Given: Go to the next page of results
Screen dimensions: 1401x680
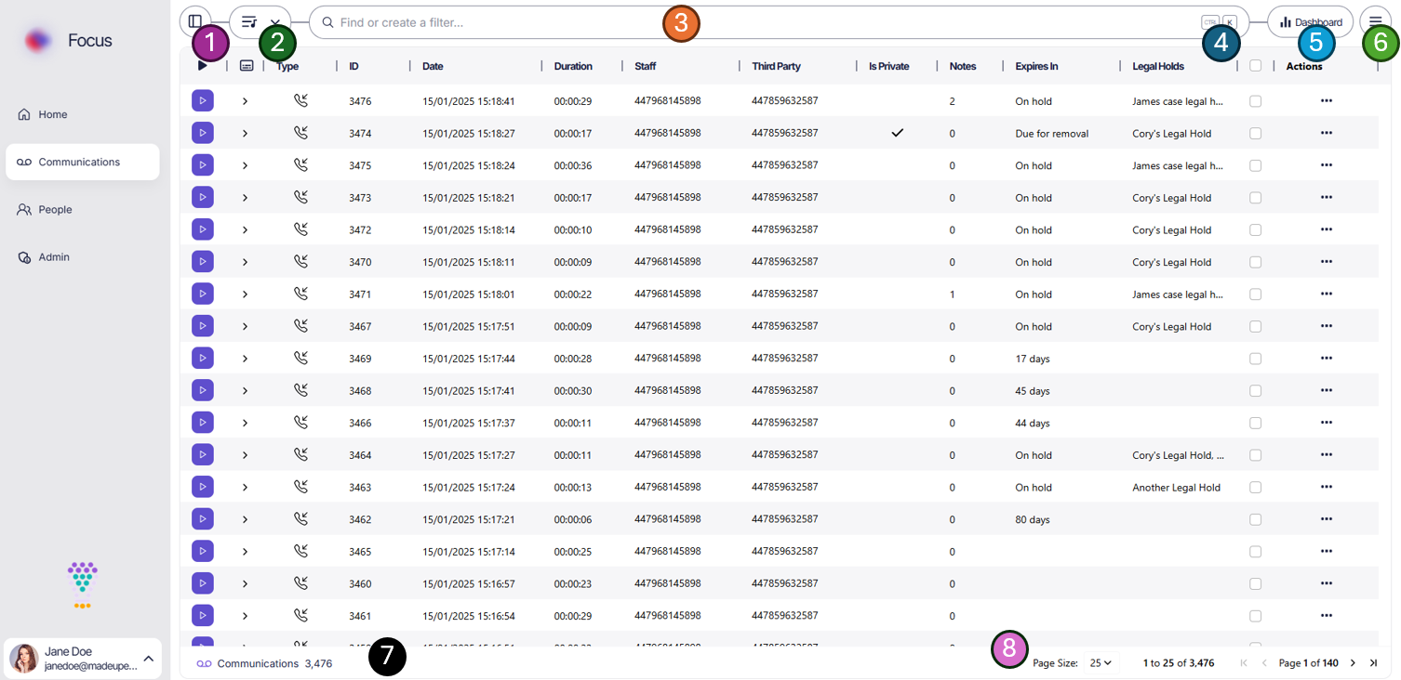Looking at the screenshot, I should click(1353, 663).
